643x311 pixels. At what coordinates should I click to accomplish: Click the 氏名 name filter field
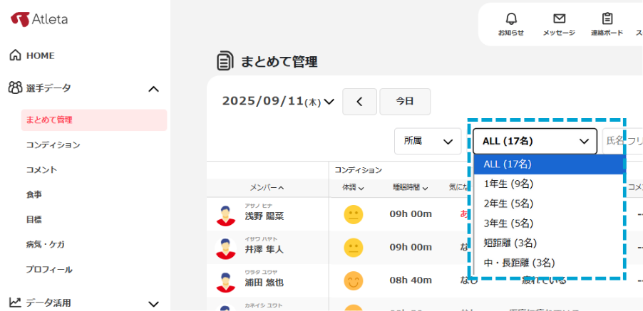[x=622, y=141]
